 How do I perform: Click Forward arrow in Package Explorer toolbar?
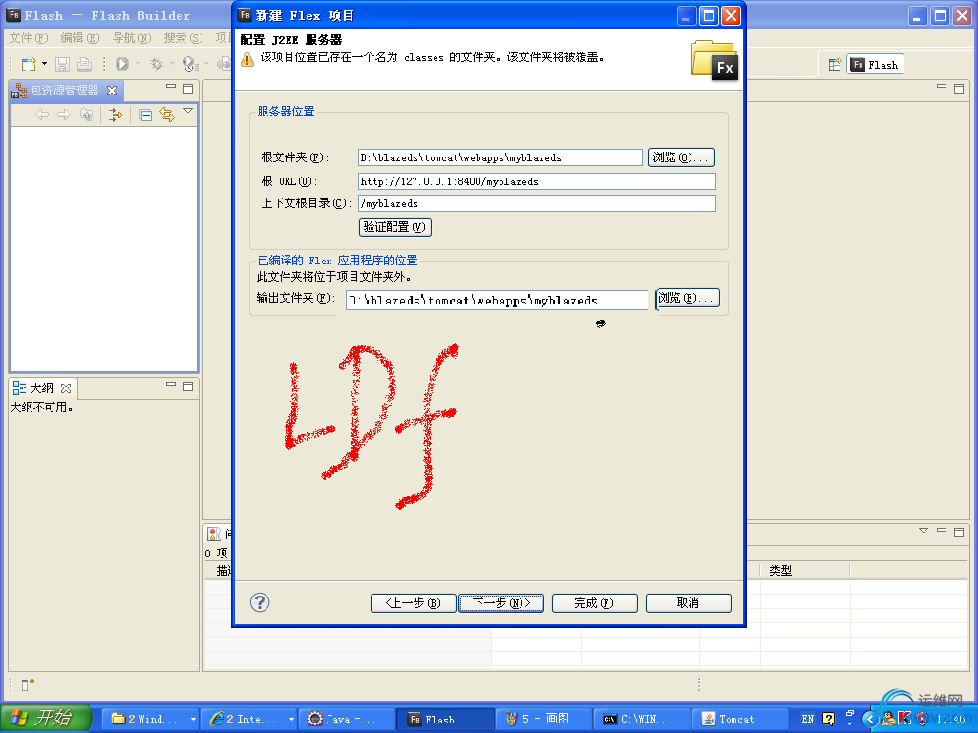pos(64,115)
